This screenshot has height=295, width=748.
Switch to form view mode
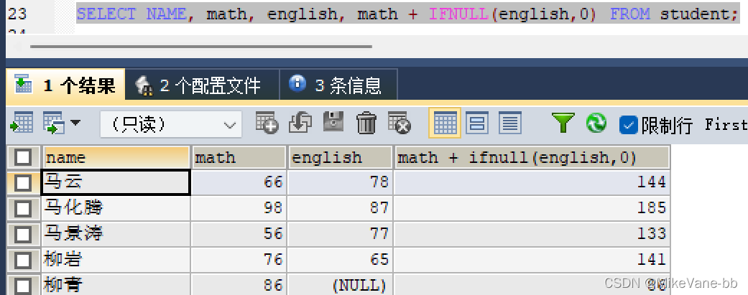pyautogui.click(x=476, y=123)
